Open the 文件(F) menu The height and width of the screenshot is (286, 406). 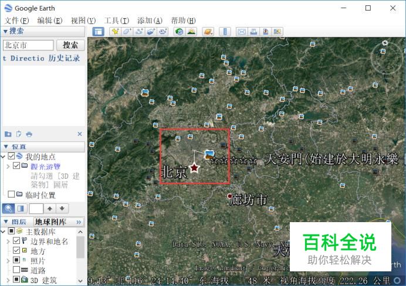pyautogui.click(x=16, y=21)
